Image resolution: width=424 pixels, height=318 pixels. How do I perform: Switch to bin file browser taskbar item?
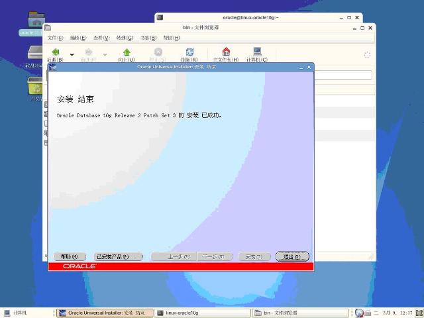[300, 313]
